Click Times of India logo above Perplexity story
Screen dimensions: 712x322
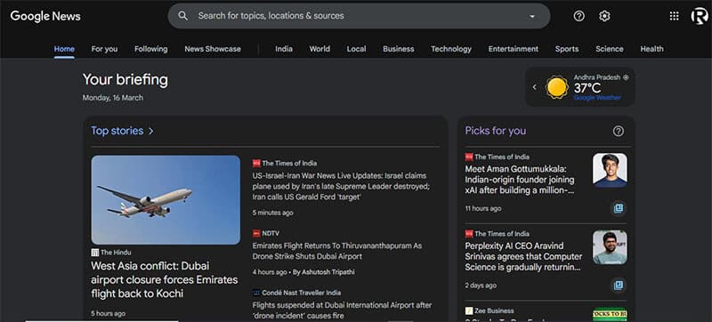469,234
